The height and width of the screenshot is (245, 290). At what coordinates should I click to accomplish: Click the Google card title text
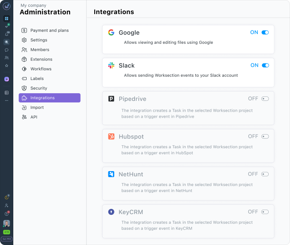pos(129,33)
